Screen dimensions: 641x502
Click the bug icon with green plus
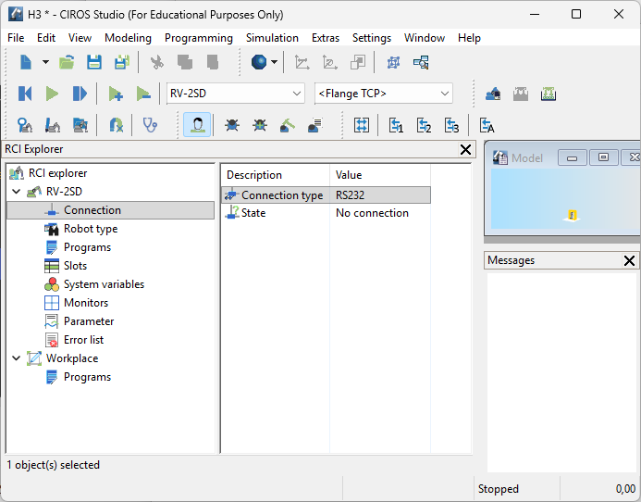point(260,125)
